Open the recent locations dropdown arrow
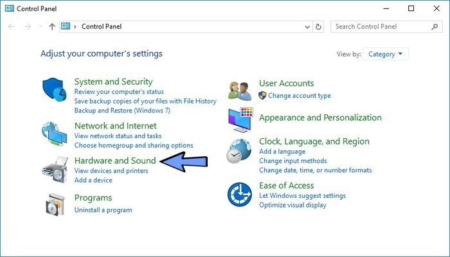Image resolution: width=450 pixels, height=257 pixels. click(x=40, y=26)
